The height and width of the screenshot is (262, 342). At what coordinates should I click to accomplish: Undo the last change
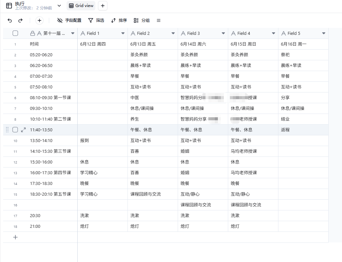tap(10, 20)
